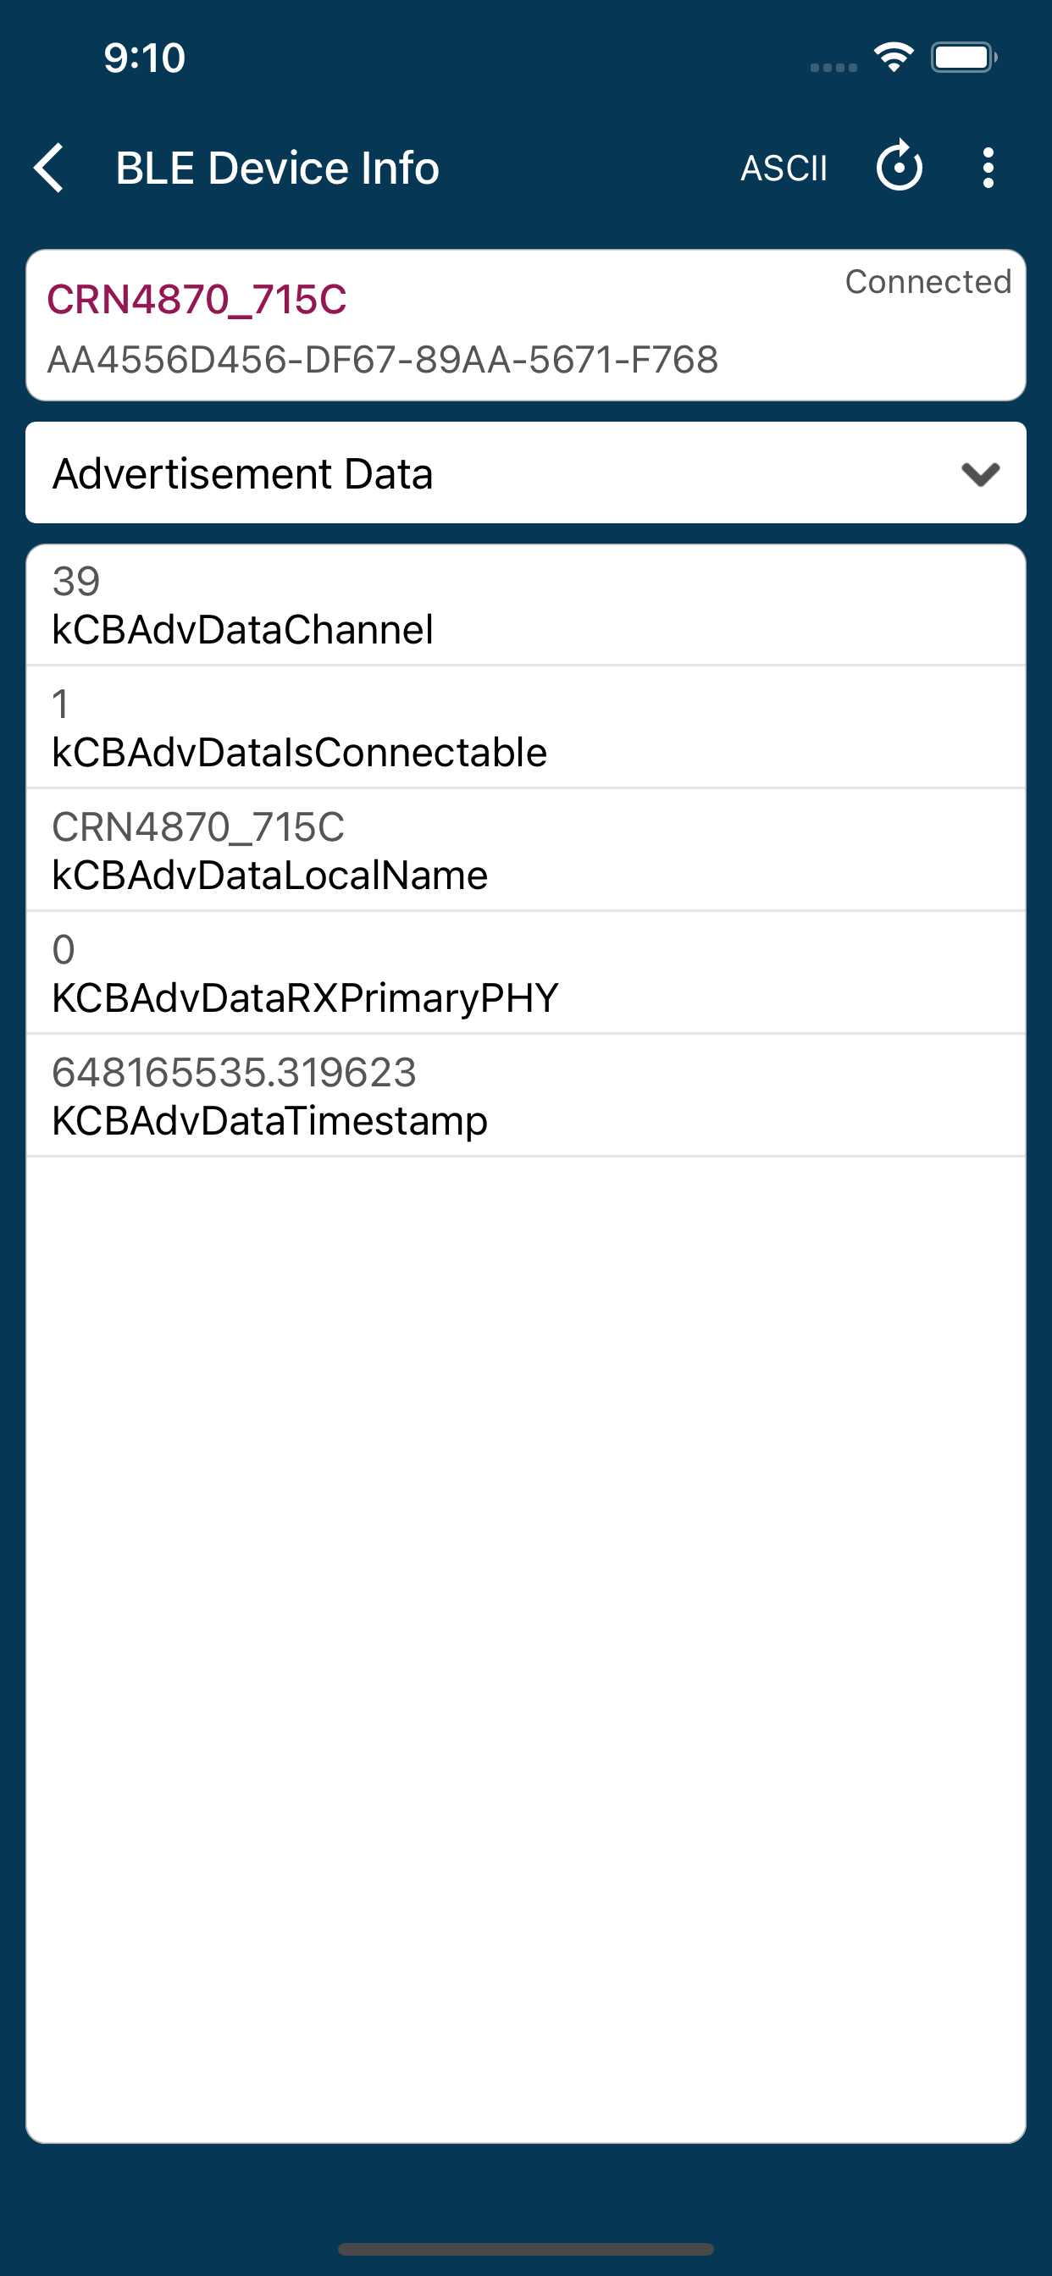Tap the KCBAdvDataTimestamp row
1052x2276 pixels.
click(x=525, y=1097)
